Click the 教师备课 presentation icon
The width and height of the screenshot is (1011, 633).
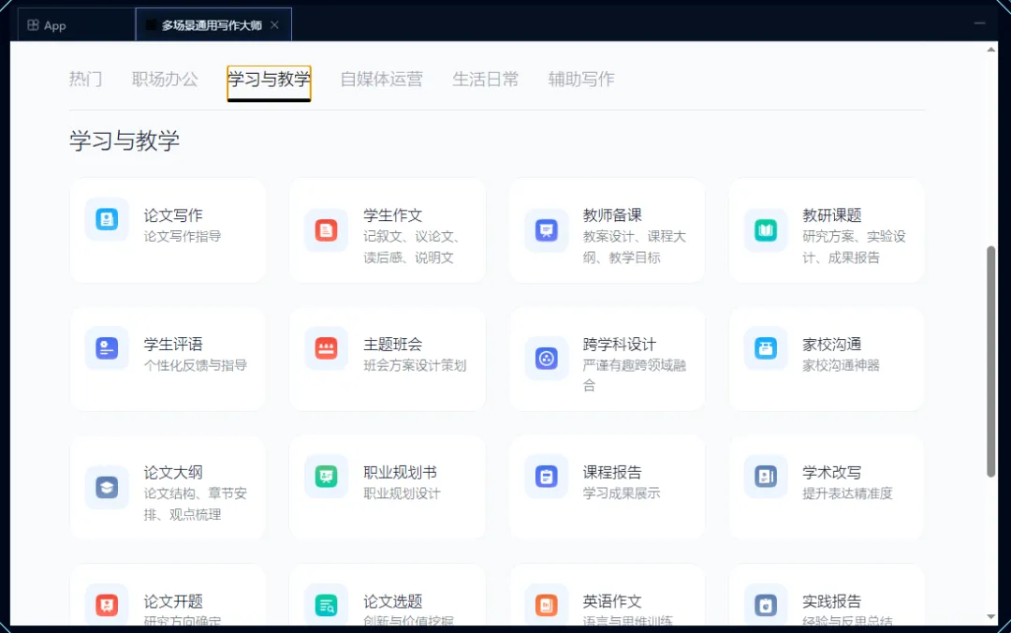click(x=546, y=230)
